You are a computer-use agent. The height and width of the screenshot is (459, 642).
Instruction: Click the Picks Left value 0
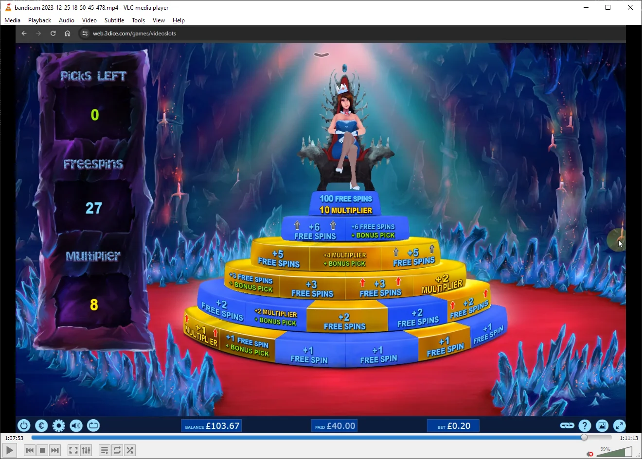click(95, 115)
